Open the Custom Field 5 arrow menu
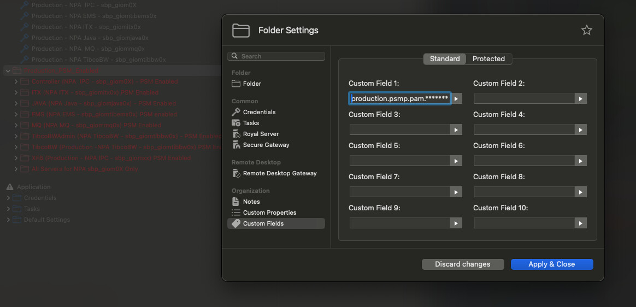The height and width of the screenshot is (307, 636). click(x=456, y=161)
